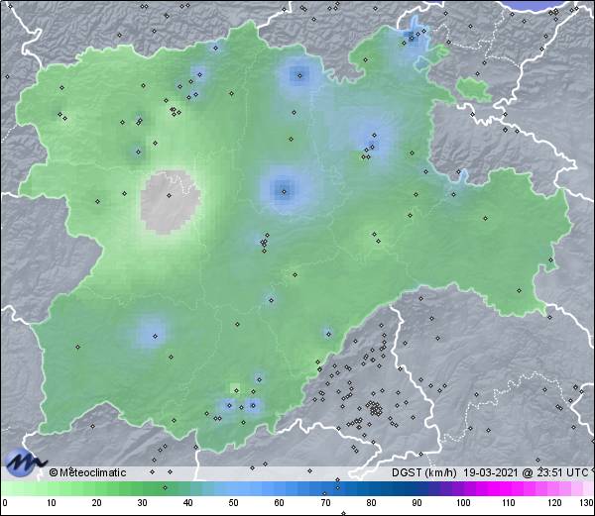
Task: Click the scale label 120
Action: [x=554, y=503]
